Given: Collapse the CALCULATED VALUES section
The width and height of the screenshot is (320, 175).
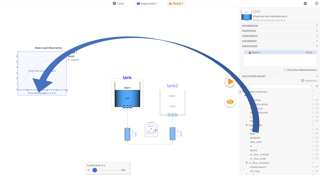Looking at the screenshot, I should pos(280,76).
